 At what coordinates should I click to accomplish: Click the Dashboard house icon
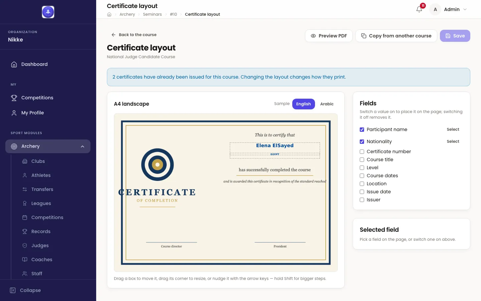pos(14,64)
